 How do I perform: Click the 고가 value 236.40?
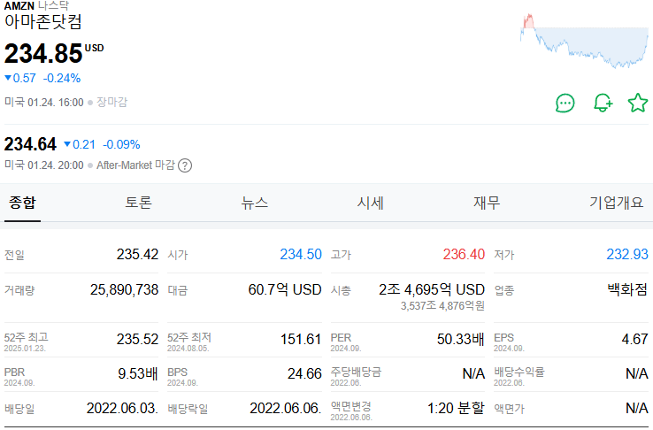464,254
